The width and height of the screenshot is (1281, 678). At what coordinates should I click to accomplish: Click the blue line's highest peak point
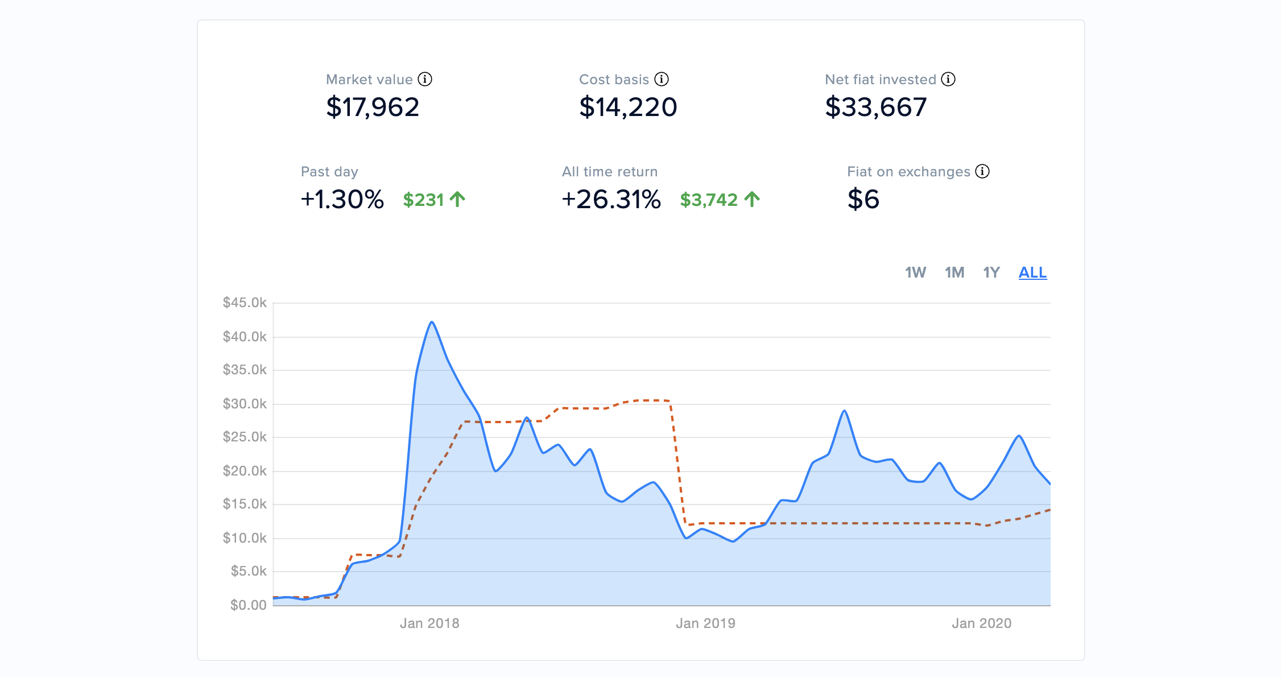432,322
